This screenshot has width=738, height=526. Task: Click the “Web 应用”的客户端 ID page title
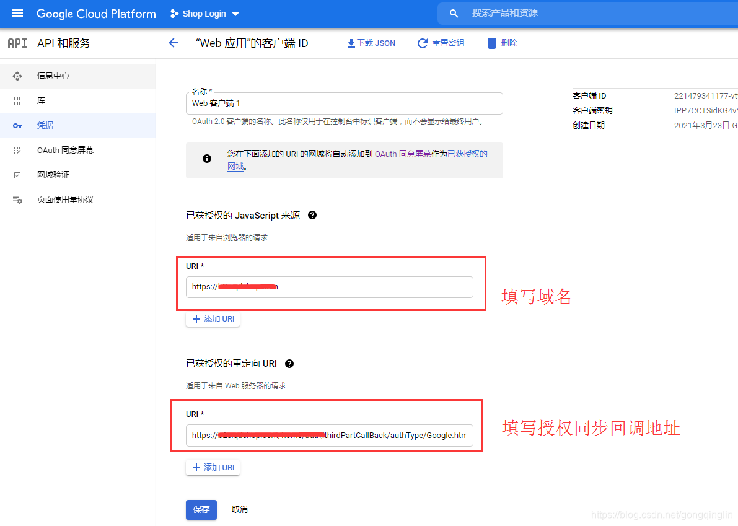pyautogui.click(x=252, y=43)
